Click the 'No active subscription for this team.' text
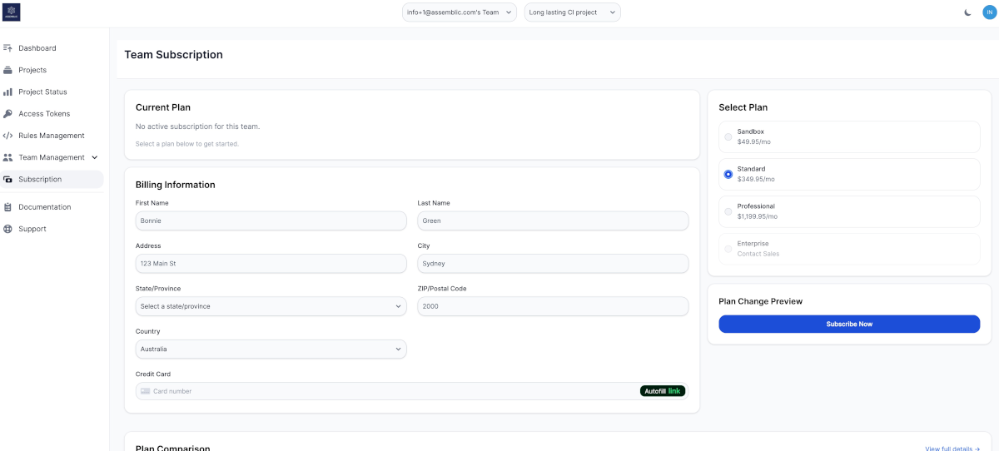Image resolution: width=999 pixels, height=451 pixels. [x=197, y=126]
